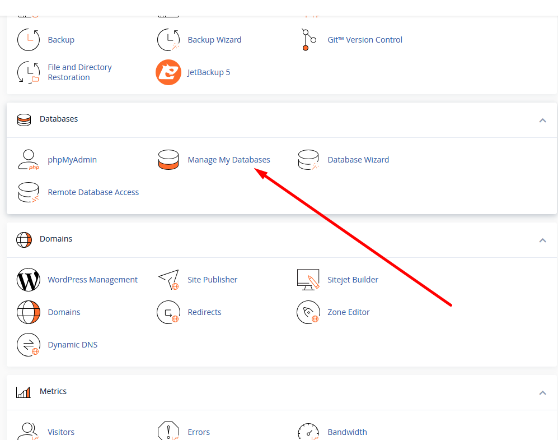Viewport: 558px width, 440px height.
Task: Open the JetBackup 5 orange icon
Action: click(x=168, y=72)
